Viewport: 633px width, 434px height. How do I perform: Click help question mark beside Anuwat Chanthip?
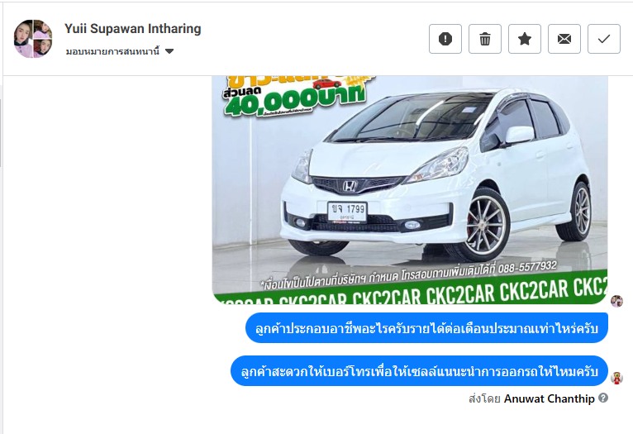[603, 398]
